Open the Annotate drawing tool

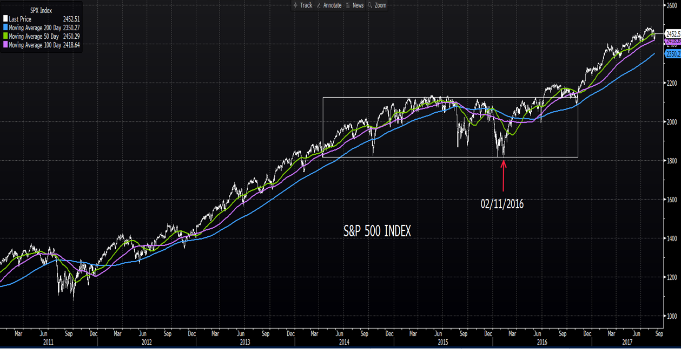329,5
